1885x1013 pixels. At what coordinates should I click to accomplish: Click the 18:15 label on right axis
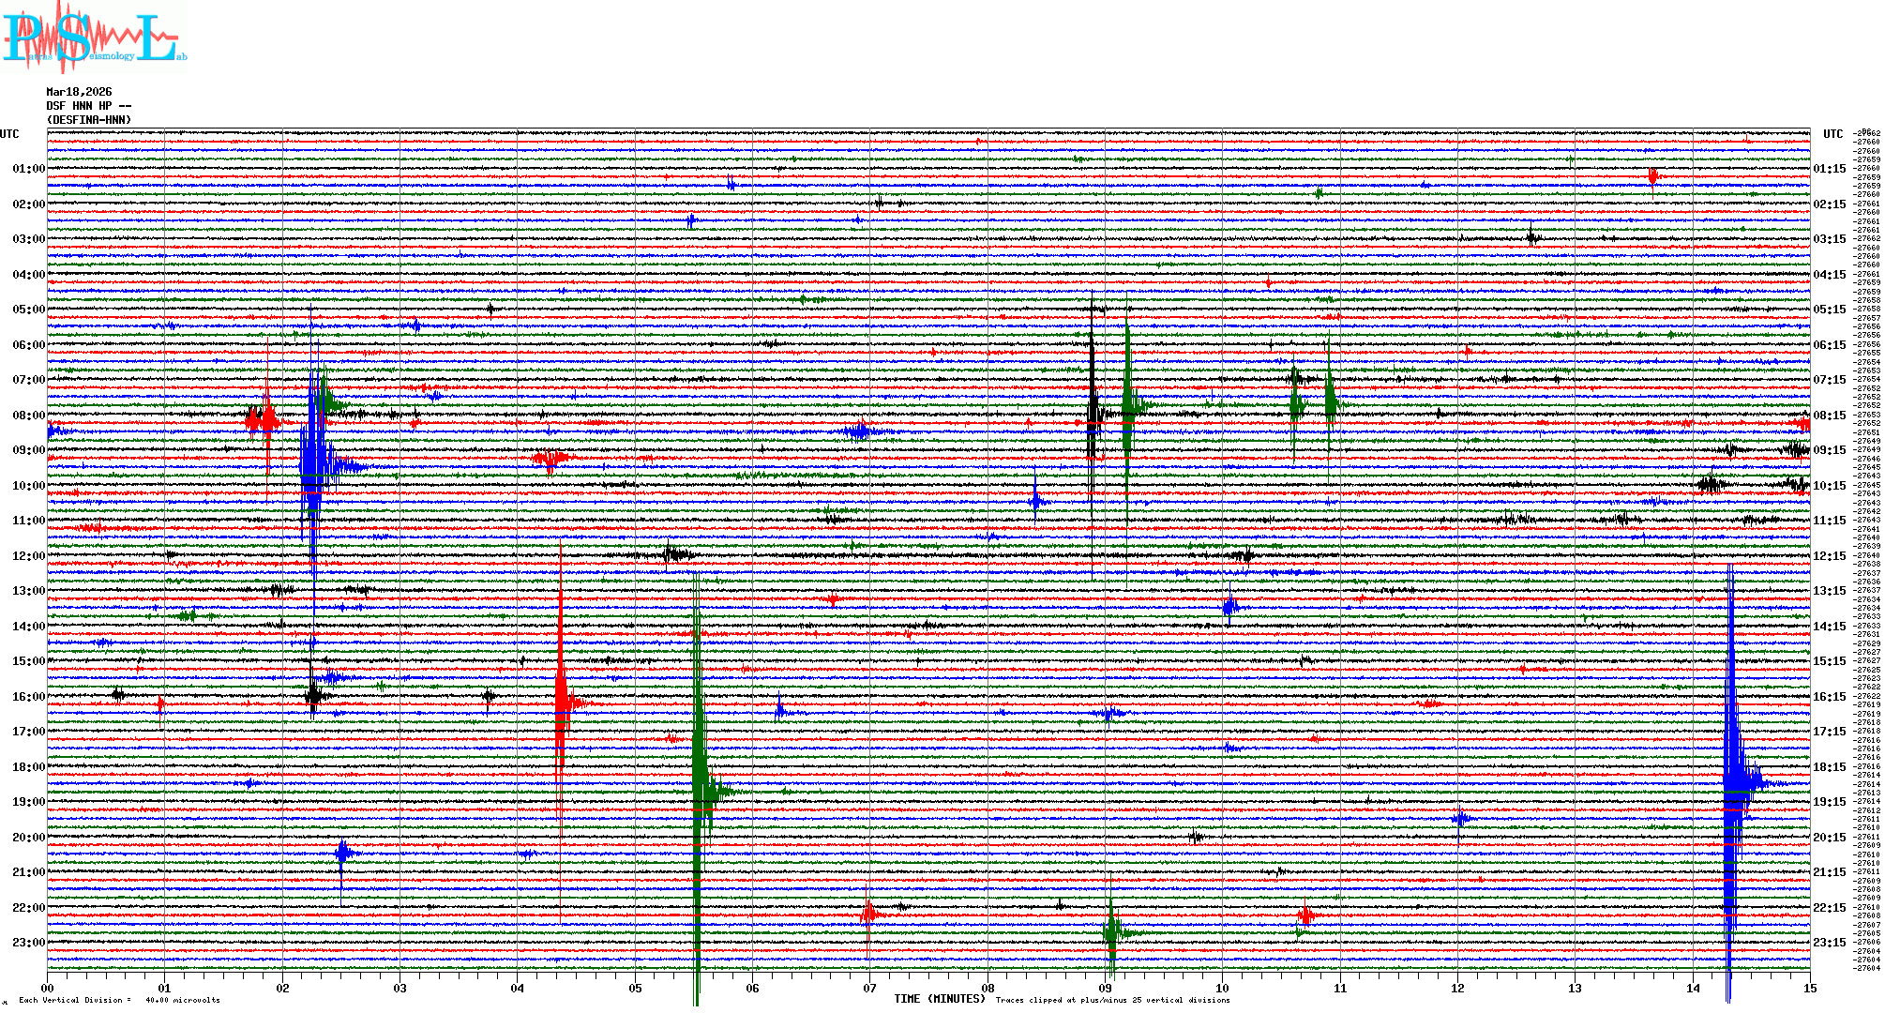(1829, 767)
